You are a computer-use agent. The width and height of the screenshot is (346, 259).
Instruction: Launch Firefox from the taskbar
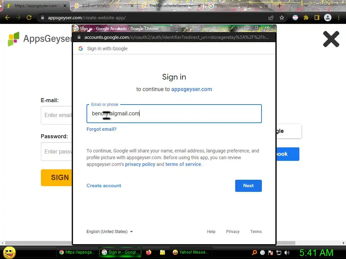click(x=149, y=252)
